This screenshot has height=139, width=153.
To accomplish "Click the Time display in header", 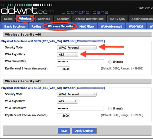I will [145, 8].
